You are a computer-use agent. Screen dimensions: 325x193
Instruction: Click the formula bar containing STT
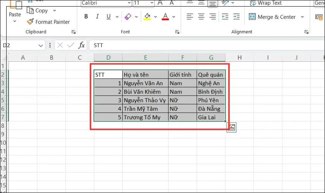coord(207,45)
